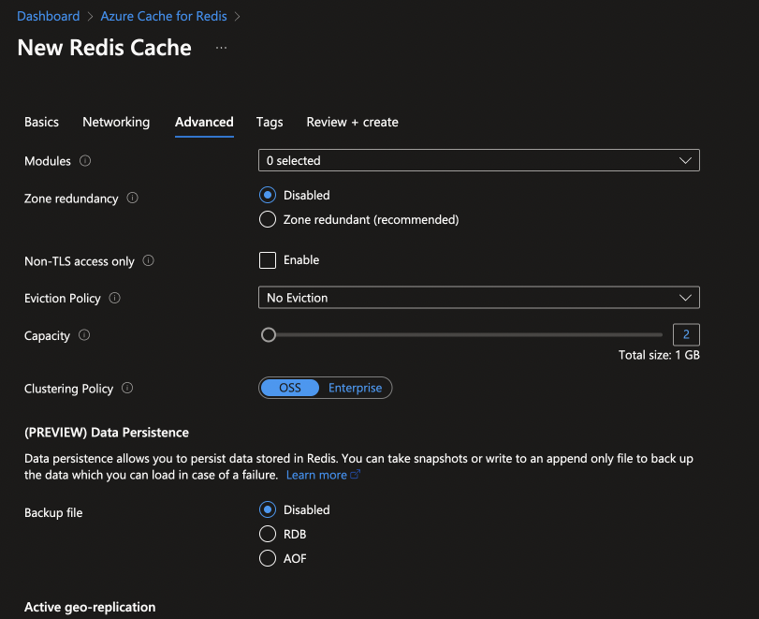Click the Capacity info icon
This screenshot has height=619, width=759.
(x=84, y=335)
